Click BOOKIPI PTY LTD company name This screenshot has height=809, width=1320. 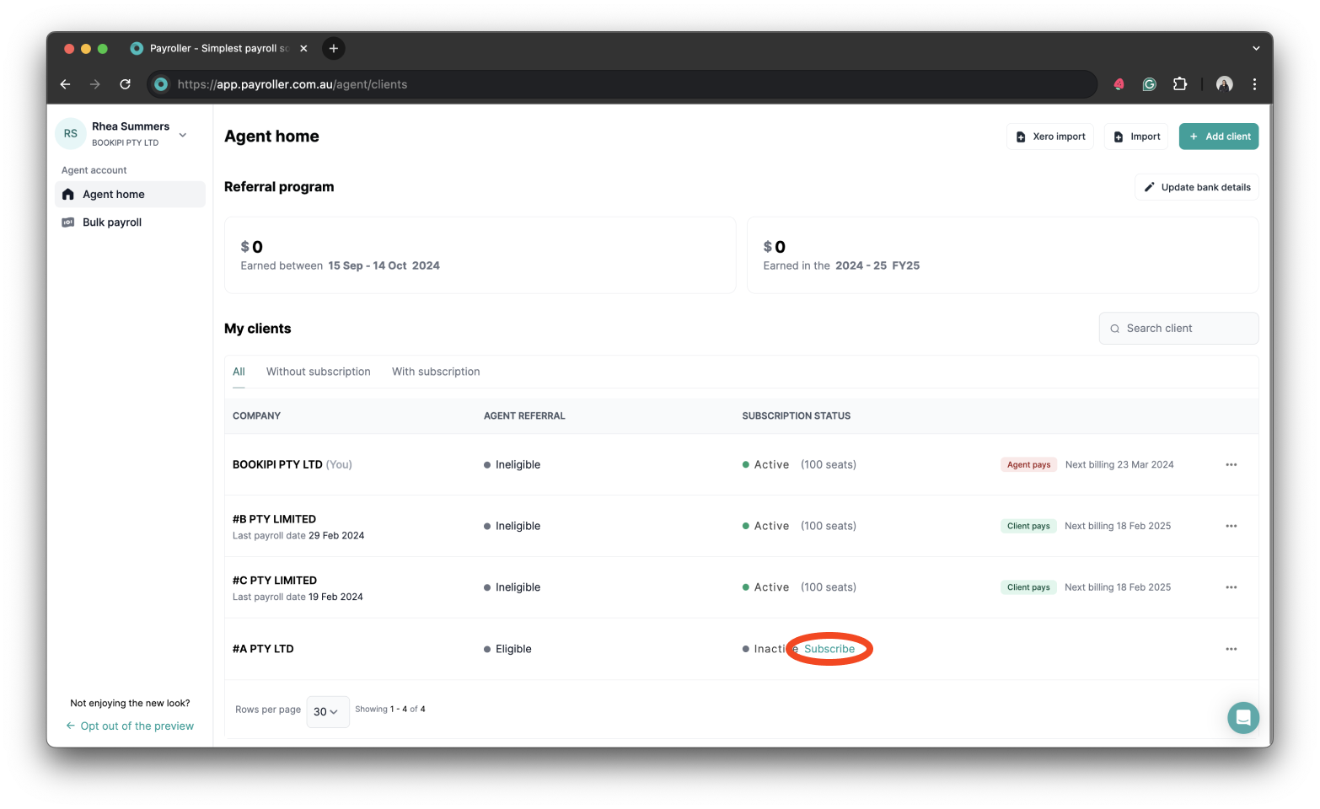277,464
